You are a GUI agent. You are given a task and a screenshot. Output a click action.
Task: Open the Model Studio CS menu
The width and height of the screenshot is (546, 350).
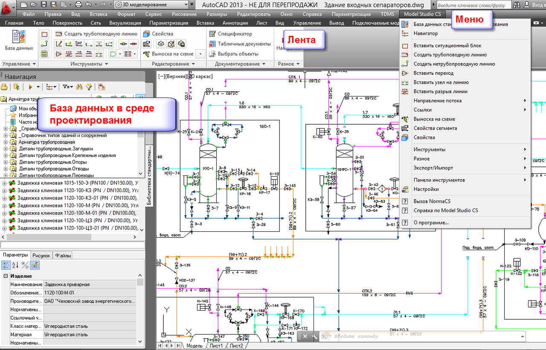(422, 14)
